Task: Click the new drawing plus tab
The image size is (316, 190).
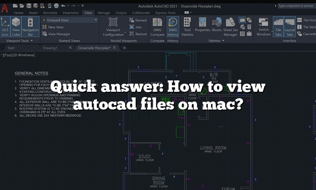Action: 124,48
